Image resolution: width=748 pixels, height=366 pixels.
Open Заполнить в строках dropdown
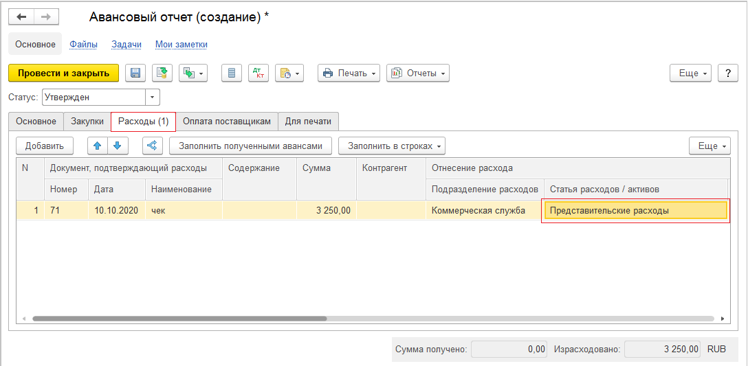click(x=392, y=146)
